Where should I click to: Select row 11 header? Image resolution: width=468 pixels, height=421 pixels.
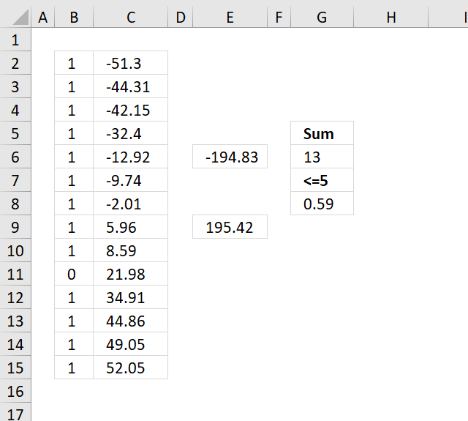point(15,274)
